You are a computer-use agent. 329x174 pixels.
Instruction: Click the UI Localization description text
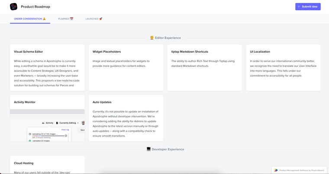283,68
